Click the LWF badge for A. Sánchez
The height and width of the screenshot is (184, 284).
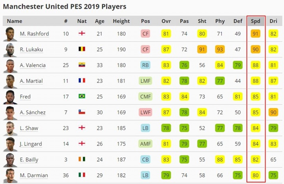click(145, 112)
